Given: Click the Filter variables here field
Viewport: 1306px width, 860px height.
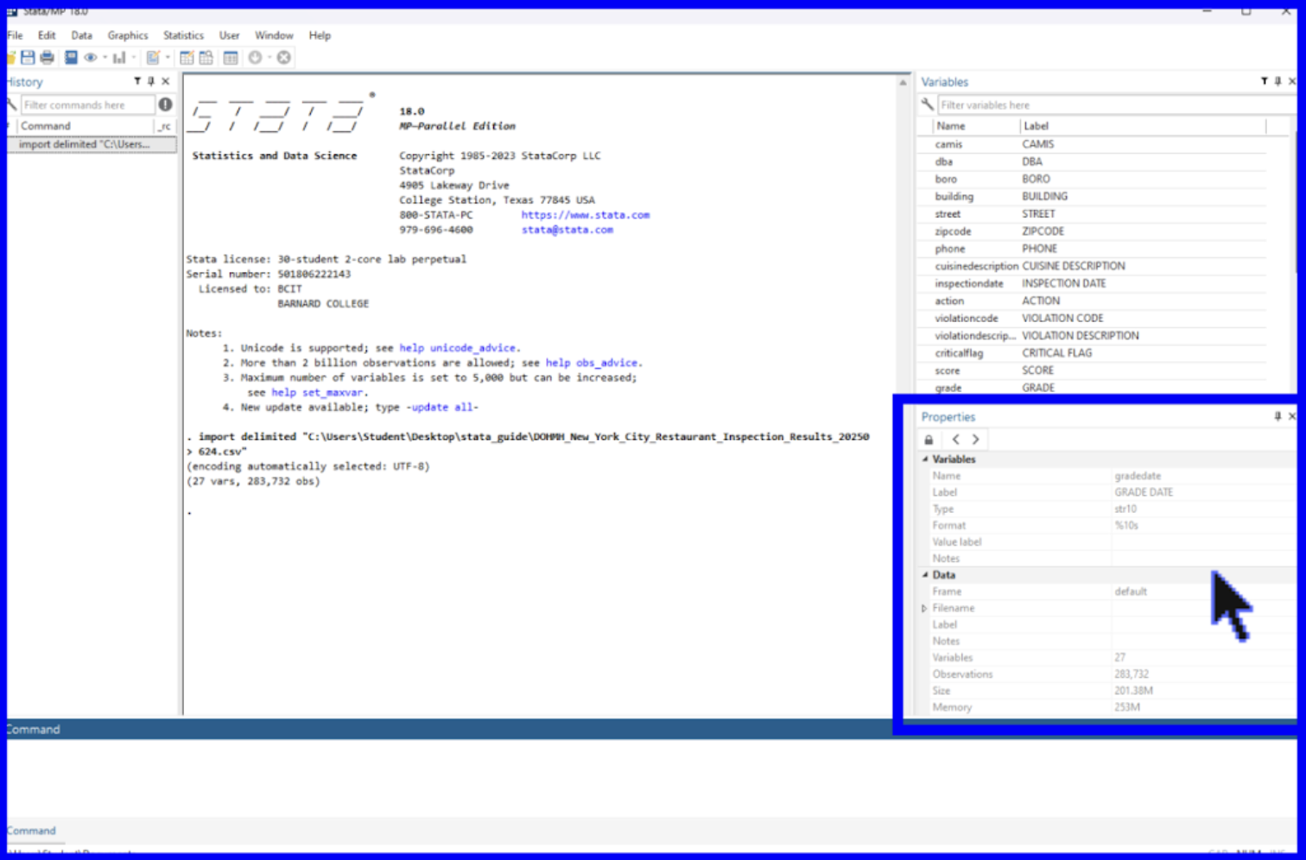Looking at the screenshot, I should pos(1115,105).
